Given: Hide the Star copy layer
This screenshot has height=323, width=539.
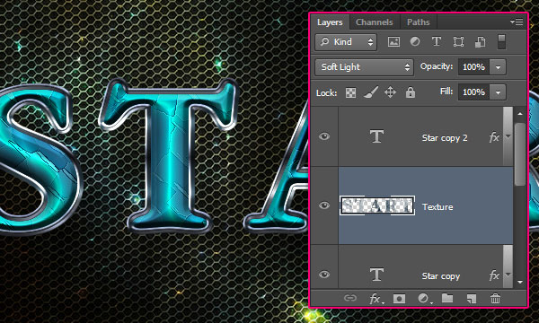Looking at the screenshot, I should coord(323,275).
